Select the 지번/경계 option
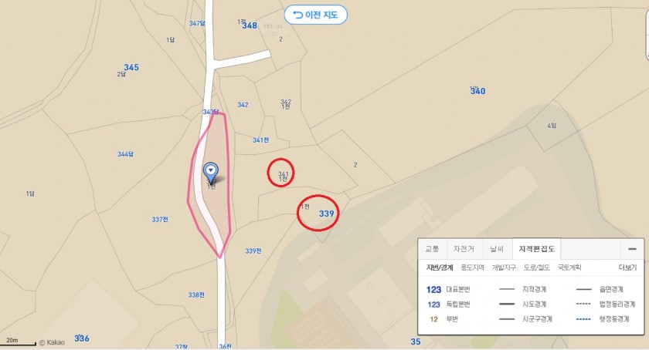 [x=440, y=268]
